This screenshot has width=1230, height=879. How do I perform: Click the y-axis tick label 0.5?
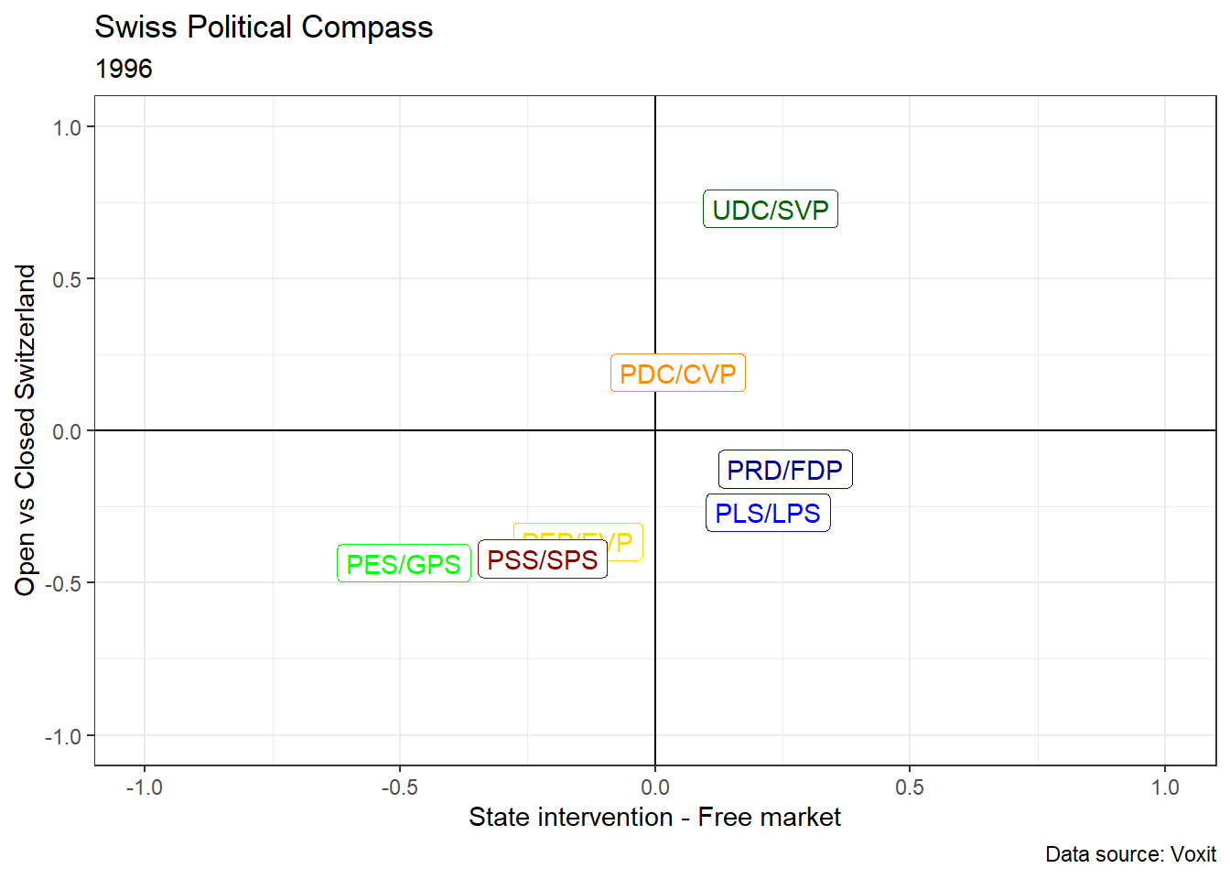(x=67, y=279)
